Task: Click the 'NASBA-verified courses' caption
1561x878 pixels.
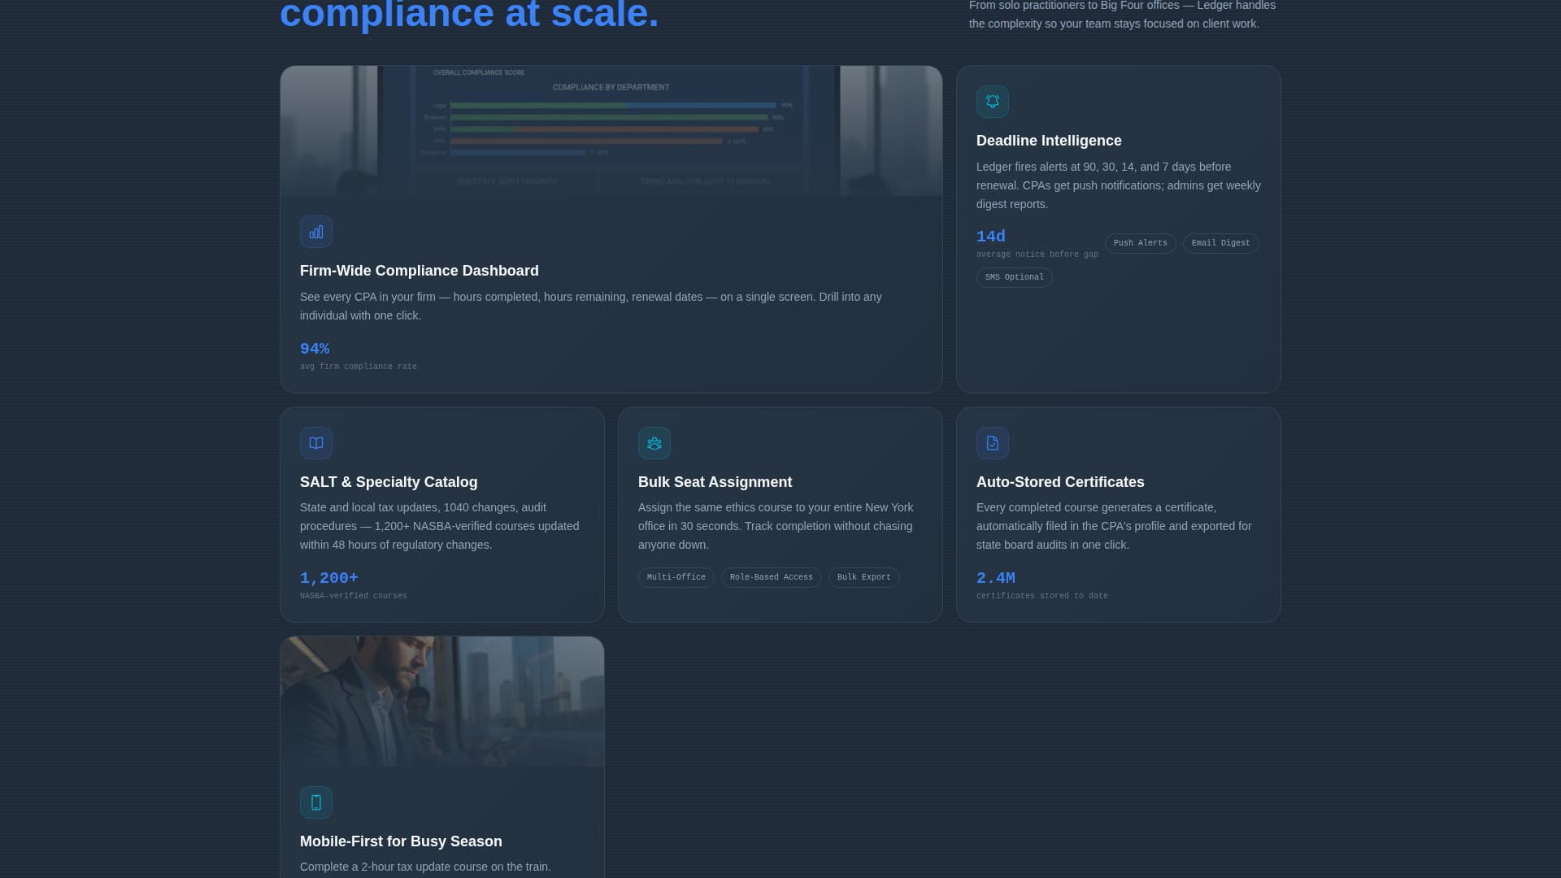Action: point(354,596)
